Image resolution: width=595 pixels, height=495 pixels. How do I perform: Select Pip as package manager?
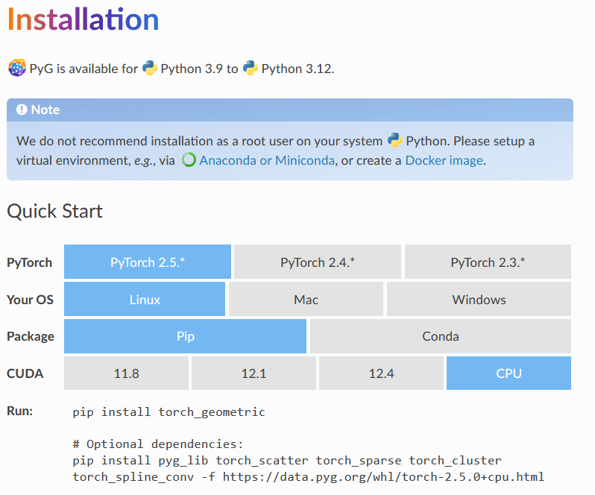pos(185,336)
